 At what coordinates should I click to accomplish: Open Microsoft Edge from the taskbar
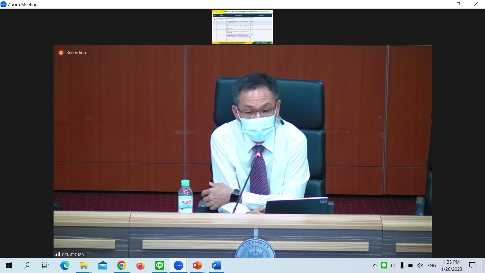(65, 265)
